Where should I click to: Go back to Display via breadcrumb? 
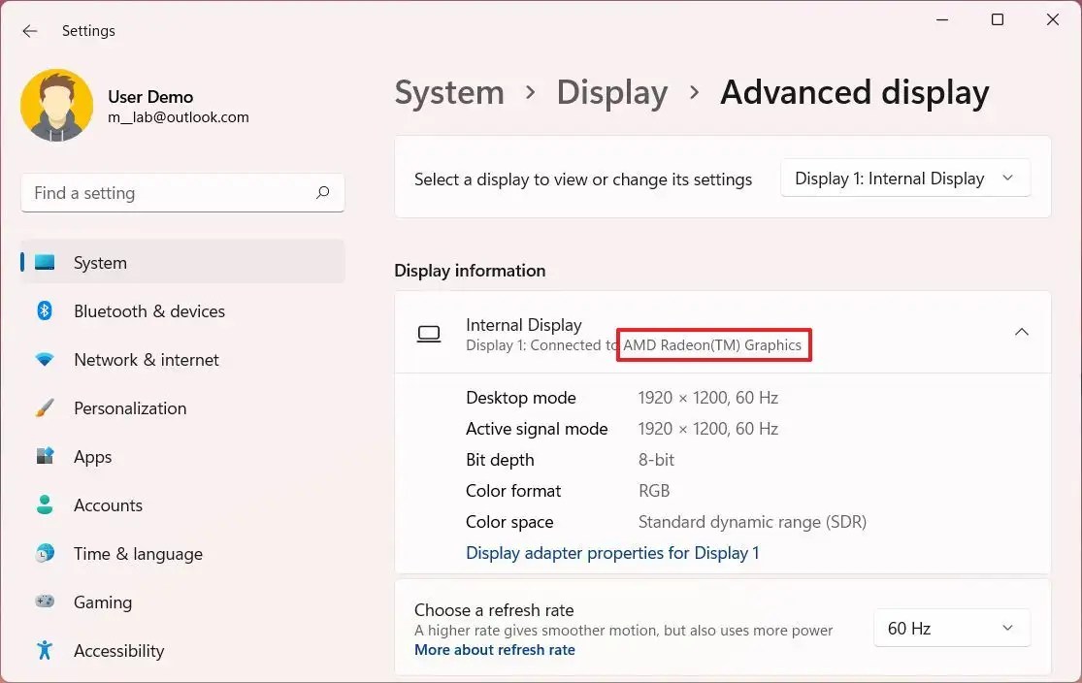612,92
